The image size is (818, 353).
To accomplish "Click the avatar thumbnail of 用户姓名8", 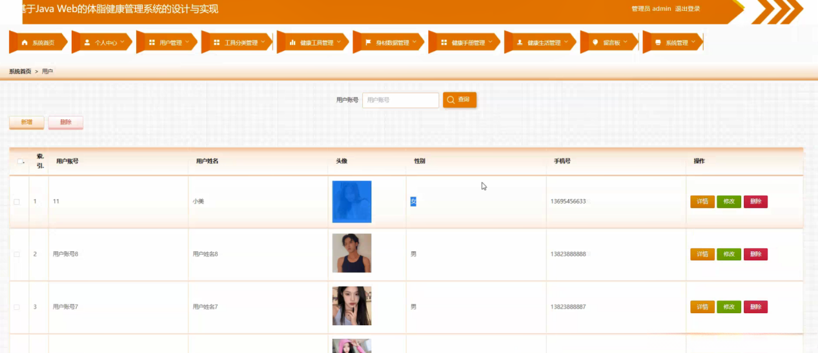I will pyautogui.click(x=352, y=253).
